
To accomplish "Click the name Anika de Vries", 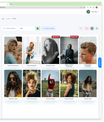I will click(50, 66).
